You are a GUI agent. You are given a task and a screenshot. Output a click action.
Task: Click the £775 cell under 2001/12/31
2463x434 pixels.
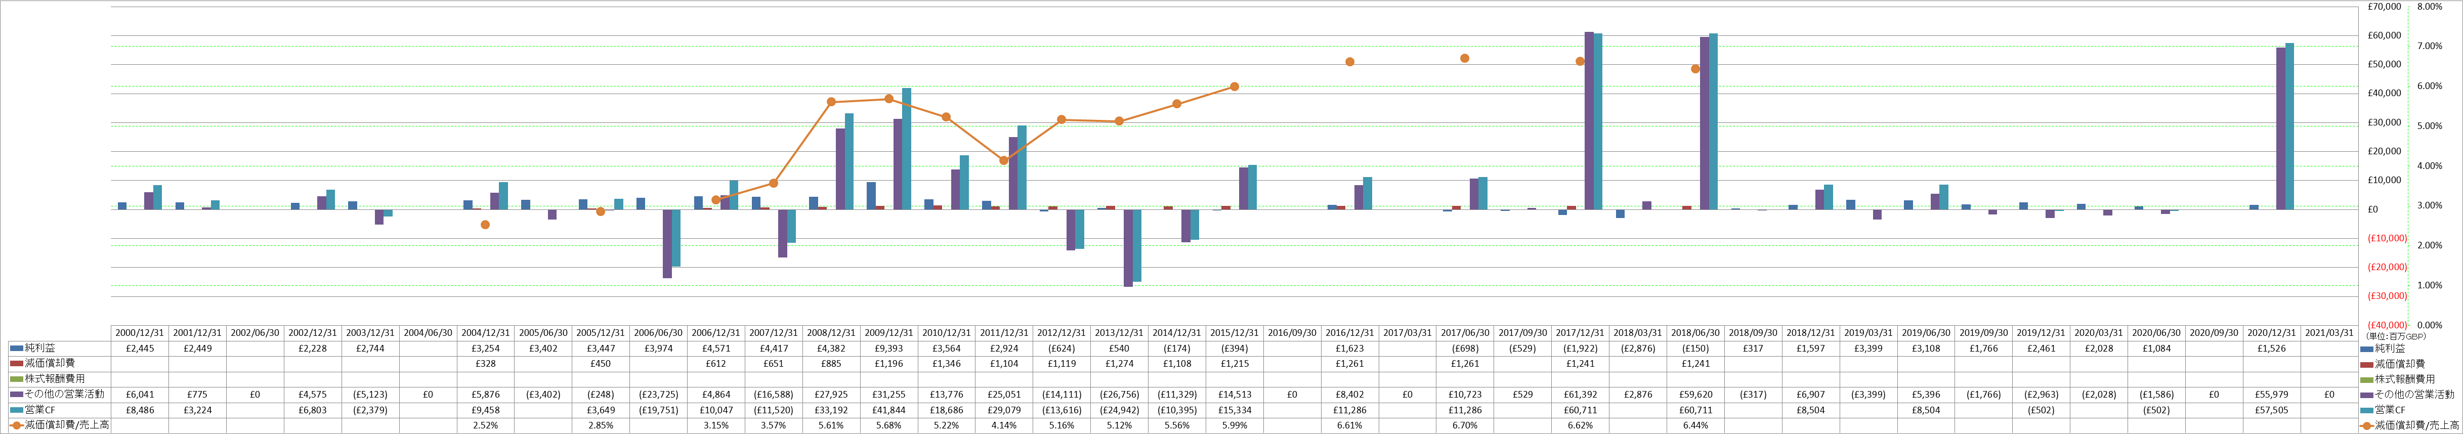point(198,395)
